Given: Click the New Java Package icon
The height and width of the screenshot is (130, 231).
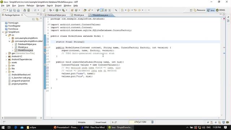Looking at the screenshot, I should 72,10.
